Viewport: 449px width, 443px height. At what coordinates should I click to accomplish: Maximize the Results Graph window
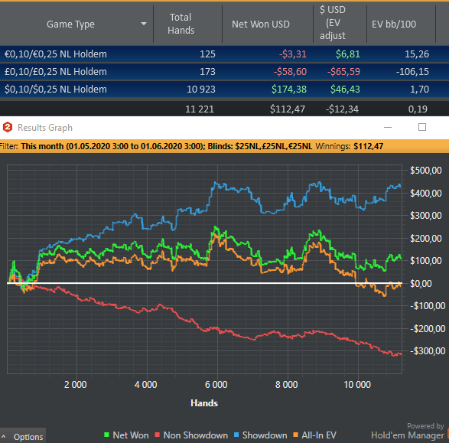pyautogui.click(x=422, y=127)
